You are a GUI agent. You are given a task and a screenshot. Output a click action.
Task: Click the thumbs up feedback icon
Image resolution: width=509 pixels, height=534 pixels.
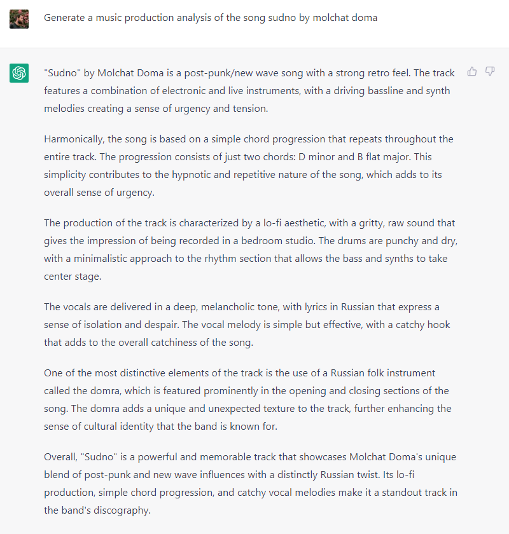pos(472,71)
